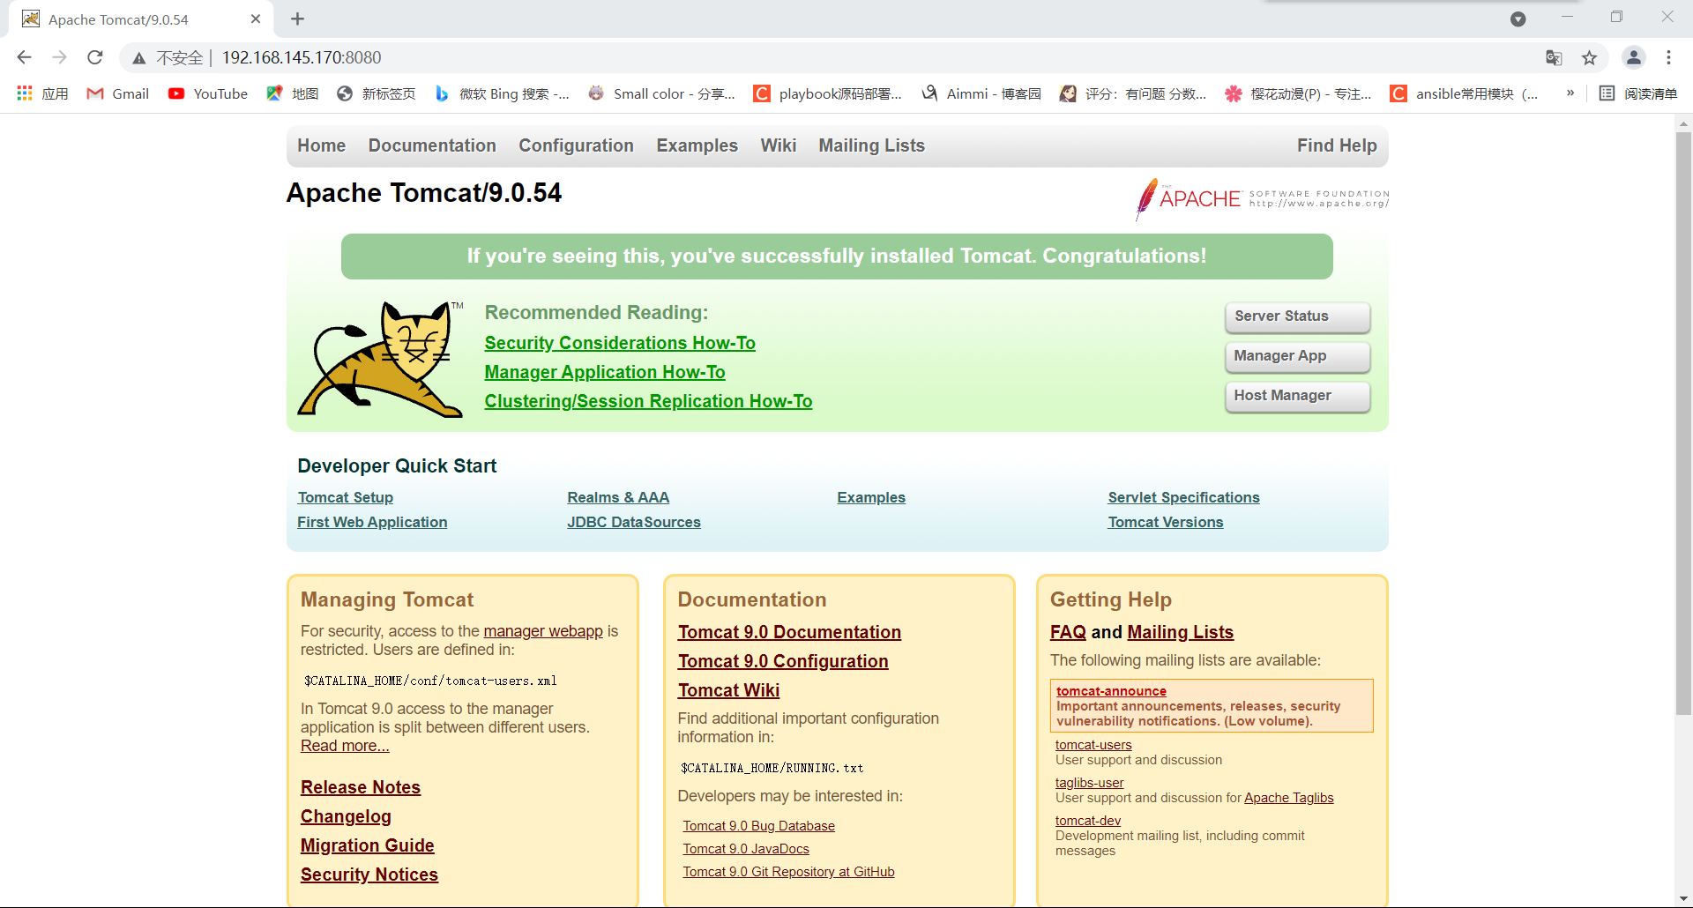Image resolution: width=1693 pixels, height=908 pixels.
Task: Open the apps grid bookmark
Action: click(x=42, y=93)
